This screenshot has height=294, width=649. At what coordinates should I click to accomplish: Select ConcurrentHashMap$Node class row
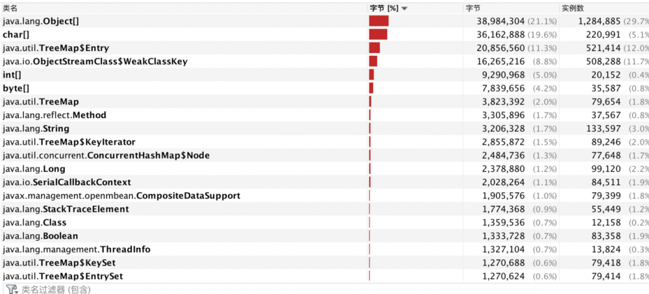pyautogui.click(x=324, y=156)
